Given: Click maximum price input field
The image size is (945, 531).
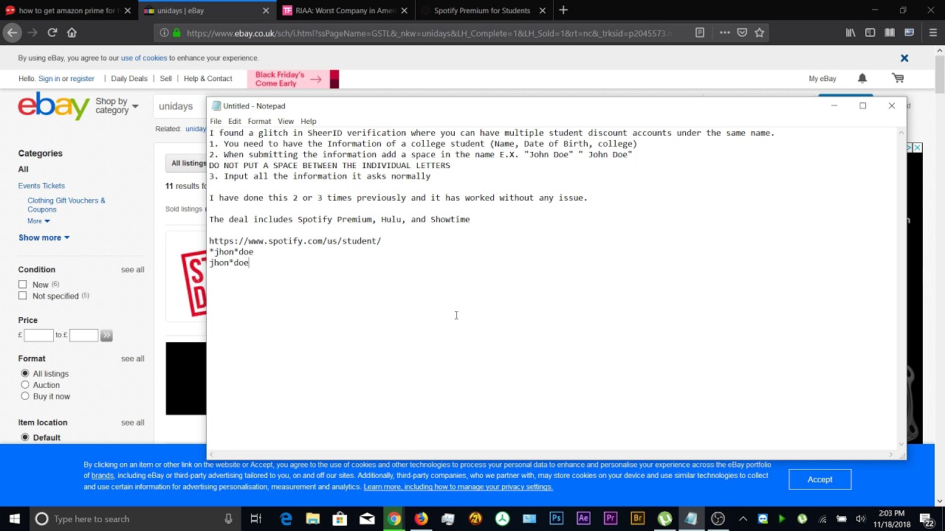Looking at the screenshot, I should point(83,336).
